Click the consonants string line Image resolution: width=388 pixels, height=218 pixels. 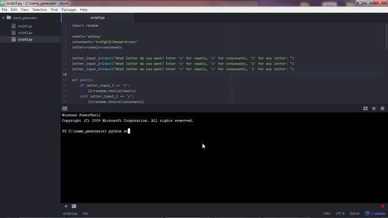click(x=105, y=42)
